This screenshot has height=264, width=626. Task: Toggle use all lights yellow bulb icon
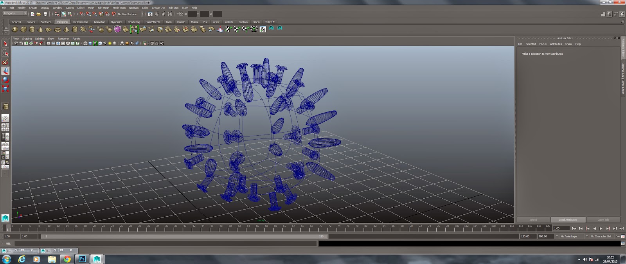click(x=110, y=43)
